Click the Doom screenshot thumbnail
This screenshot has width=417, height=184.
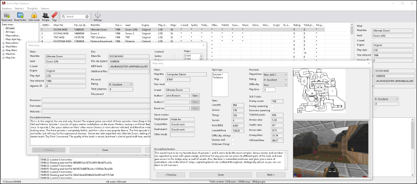(331, 149)
